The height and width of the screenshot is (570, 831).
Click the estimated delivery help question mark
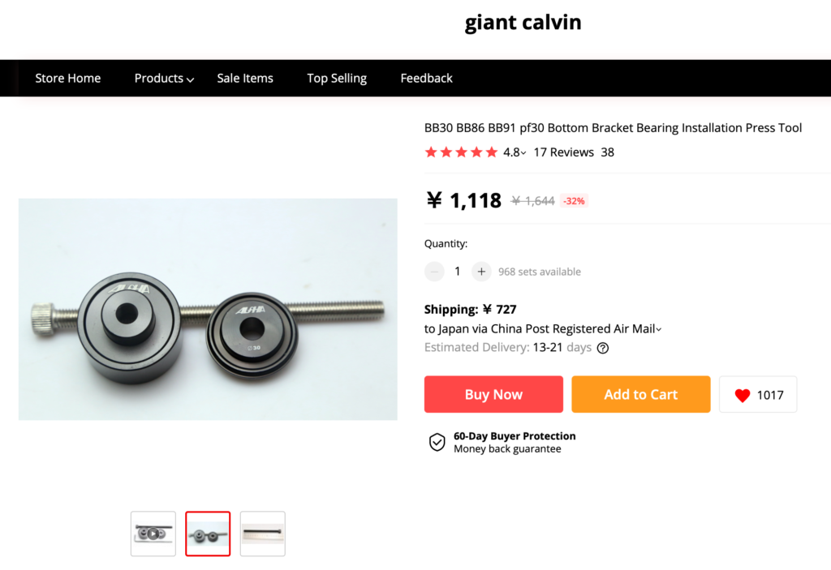[x=603, y=348]
